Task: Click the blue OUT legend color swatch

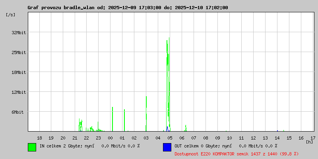Action: tap(167, 147)
